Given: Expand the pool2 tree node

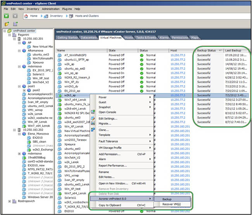Looking at the screenshot, I should click(24, 90).
